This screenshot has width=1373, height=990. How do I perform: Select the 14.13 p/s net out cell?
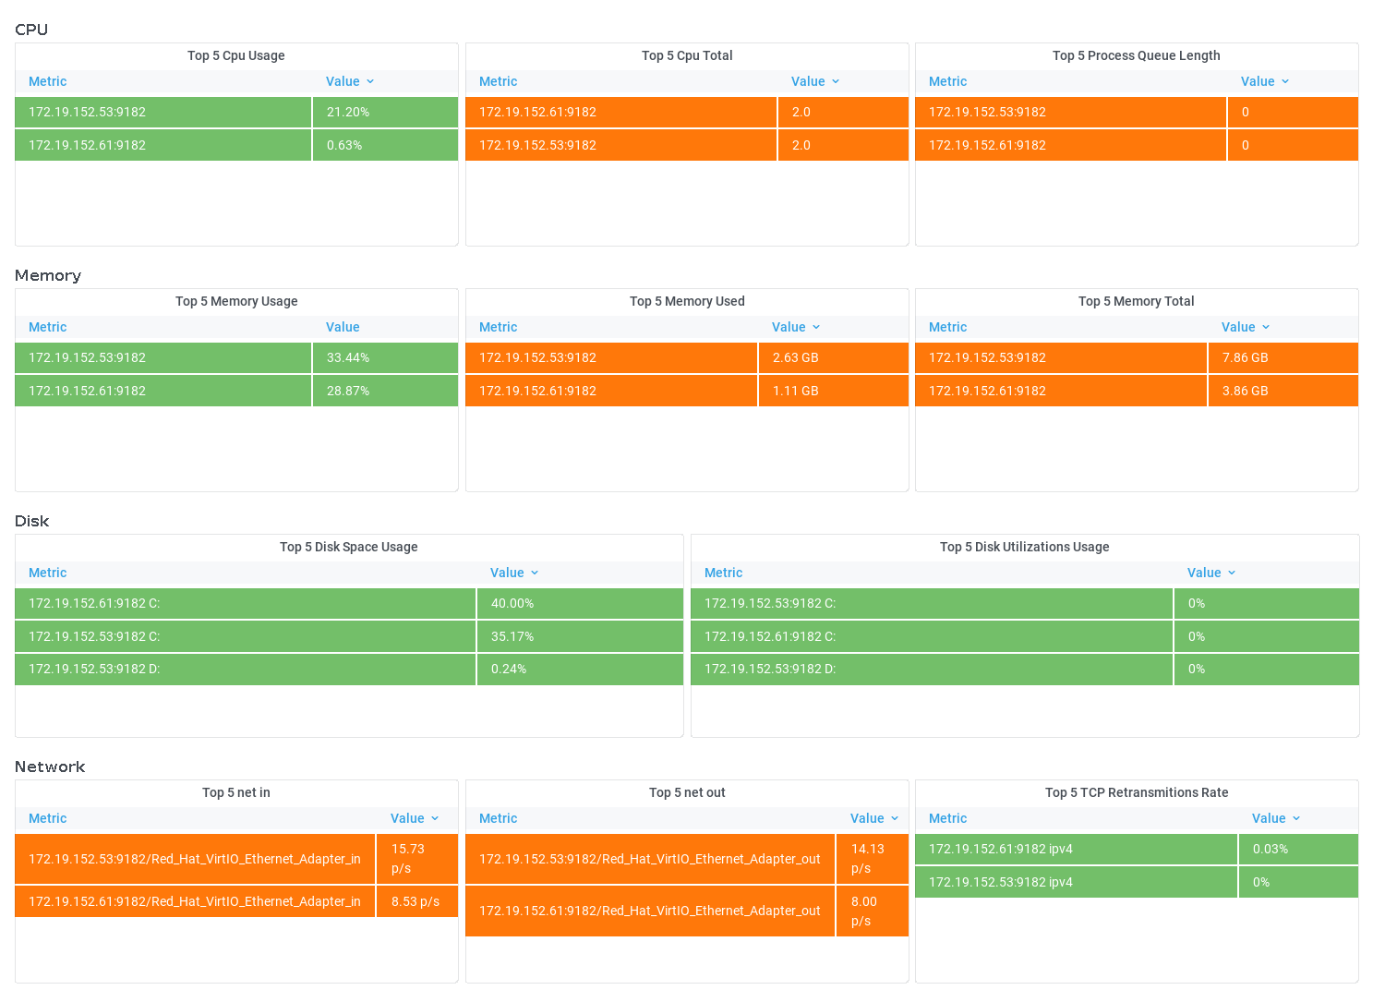873,859
